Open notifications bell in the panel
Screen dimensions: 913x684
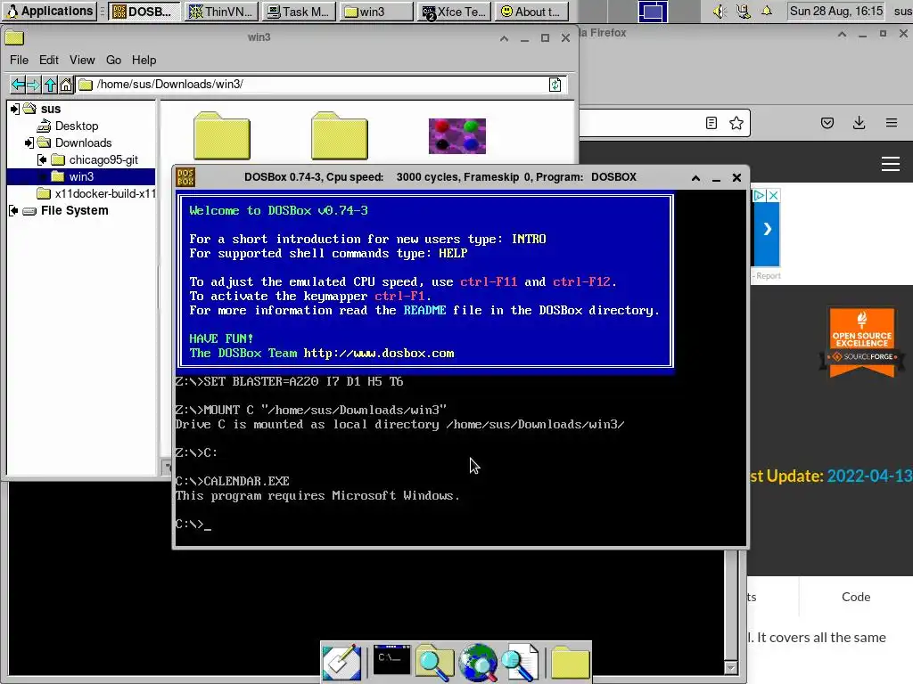point(767,11)
